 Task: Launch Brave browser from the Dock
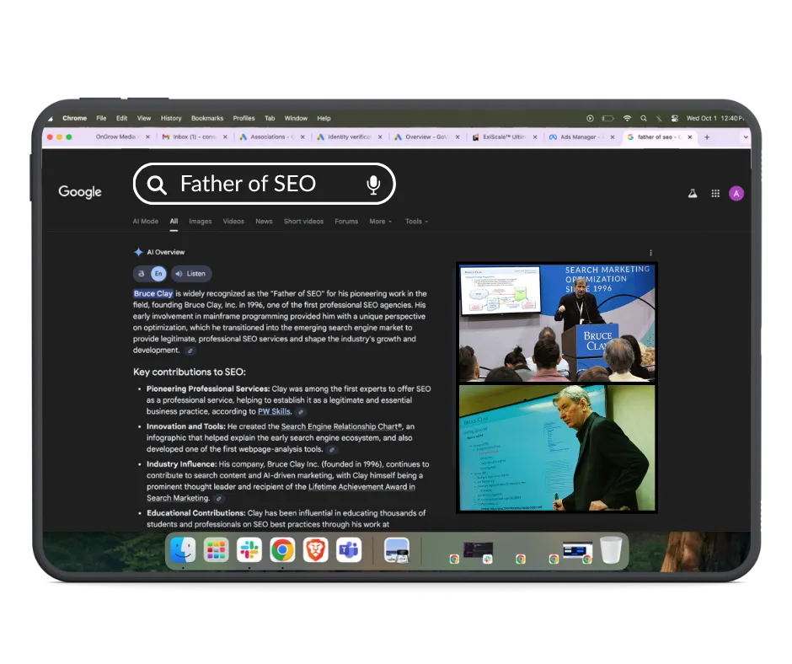(316, 549)
